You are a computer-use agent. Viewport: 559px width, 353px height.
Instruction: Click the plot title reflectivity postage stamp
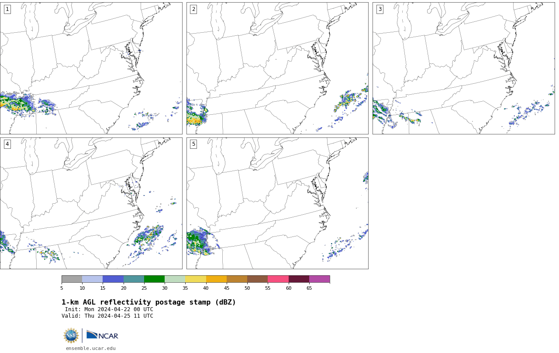pyautogui.click(x=148, y=302)
